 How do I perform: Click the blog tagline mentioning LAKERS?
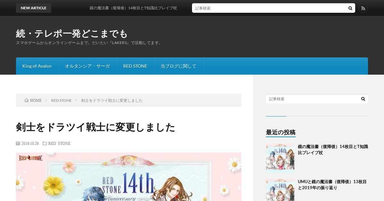[x=89, y=43]
